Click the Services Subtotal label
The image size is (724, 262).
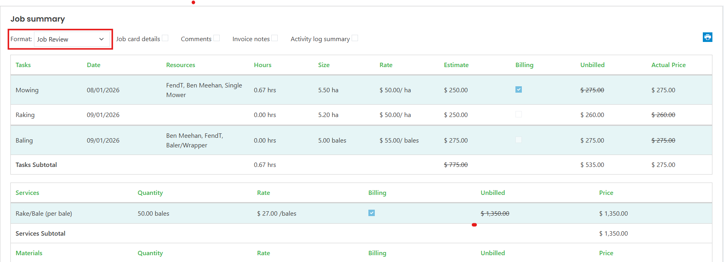40,233
